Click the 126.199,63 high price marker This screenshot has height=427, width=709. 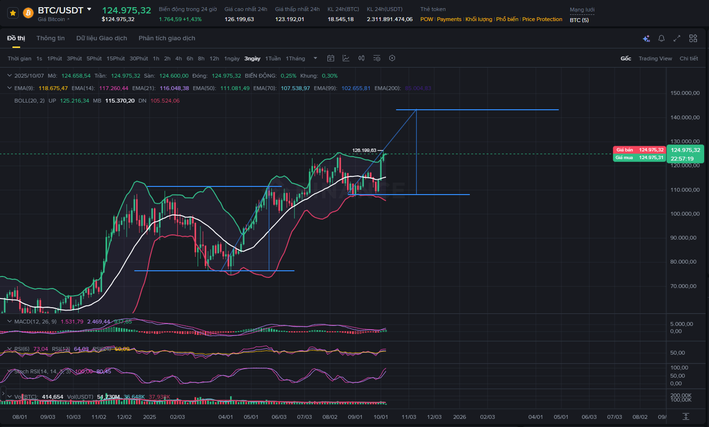pyautogui.click(x=364, y=150)
